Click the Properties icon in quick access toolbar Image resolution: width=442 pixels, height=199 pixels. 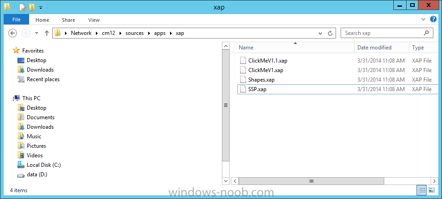pyautogui.click(x=22, y=7)
